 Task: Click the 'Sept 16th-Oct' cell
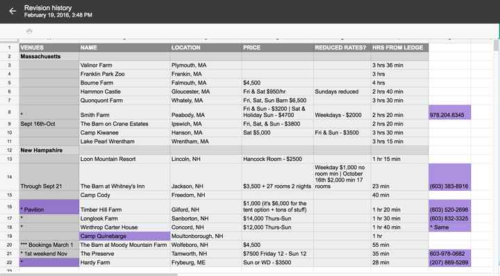pos(49,124)
